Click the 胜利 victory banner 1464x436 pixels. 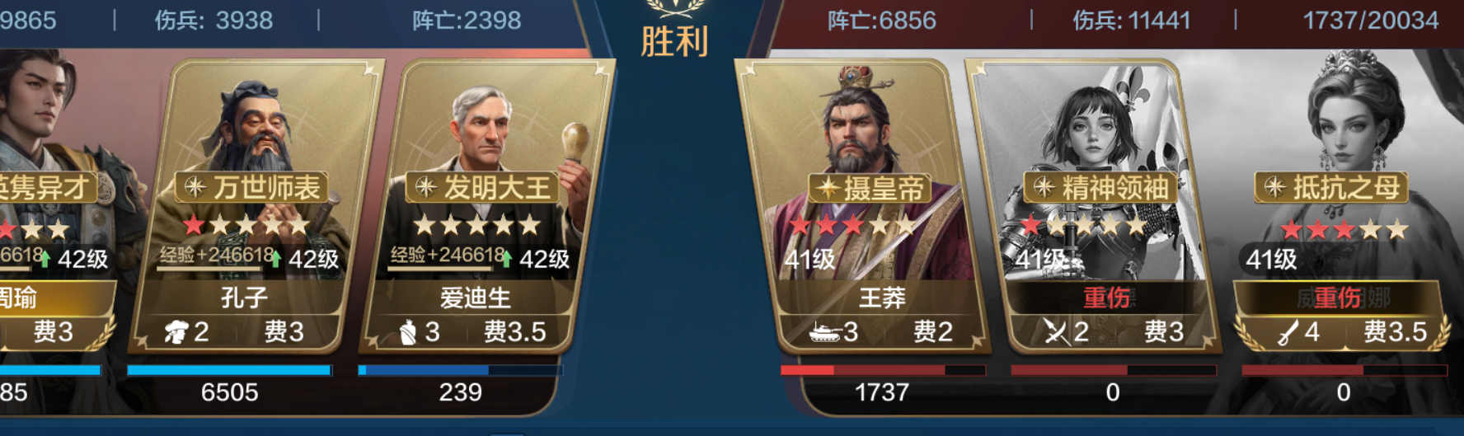pyautogui.click(x=674, y=40)
